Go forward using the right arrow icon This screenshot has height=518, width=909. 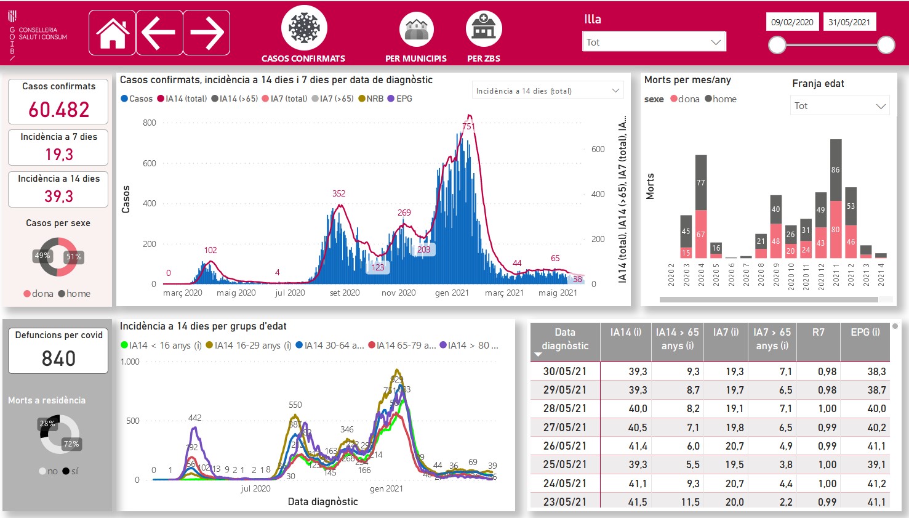(x=206, y=33)
